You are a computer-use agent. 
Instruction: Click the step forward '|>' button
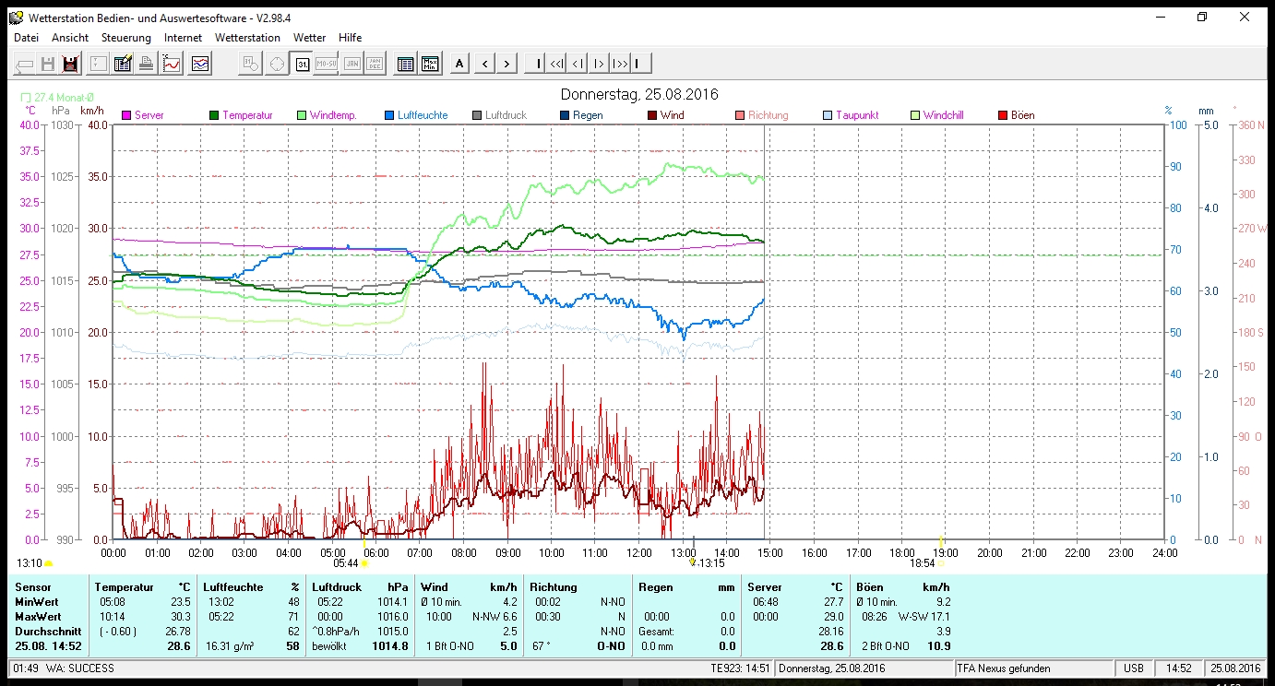point(599,64)
